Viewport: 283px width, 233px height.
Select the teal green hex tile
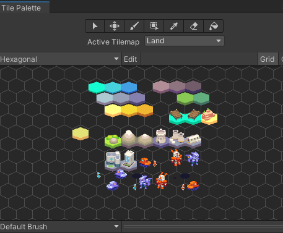pyautogui.click(x=201, y=98)
